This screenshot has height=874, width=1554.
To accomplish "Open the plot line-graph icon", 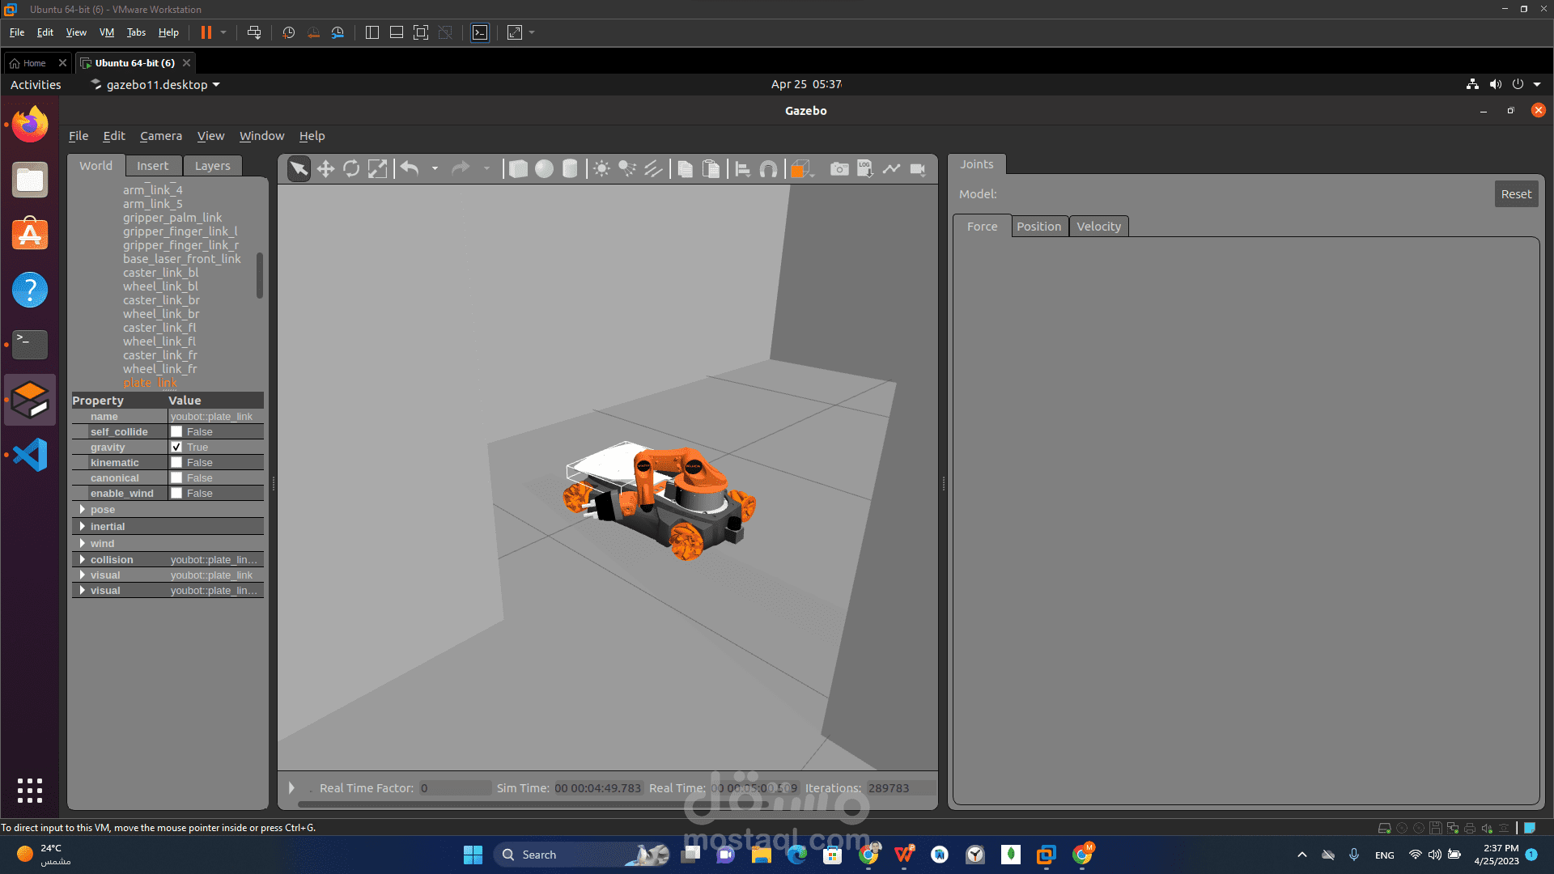I will point(891,168).
